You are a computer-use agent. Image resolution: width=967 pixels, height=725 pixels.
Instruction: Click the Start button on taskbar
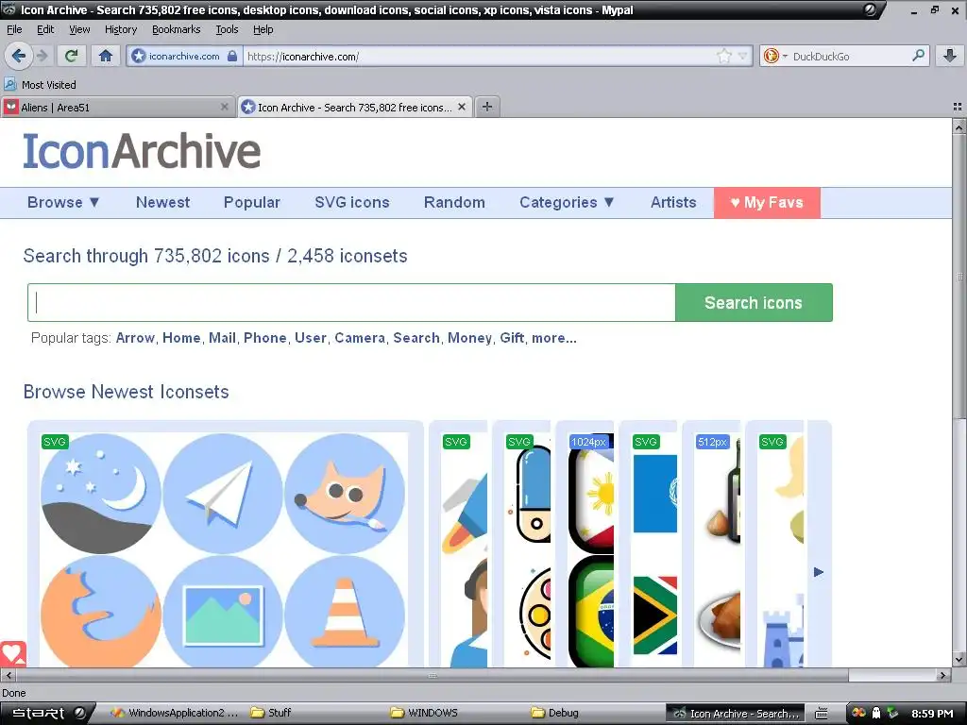46,713
